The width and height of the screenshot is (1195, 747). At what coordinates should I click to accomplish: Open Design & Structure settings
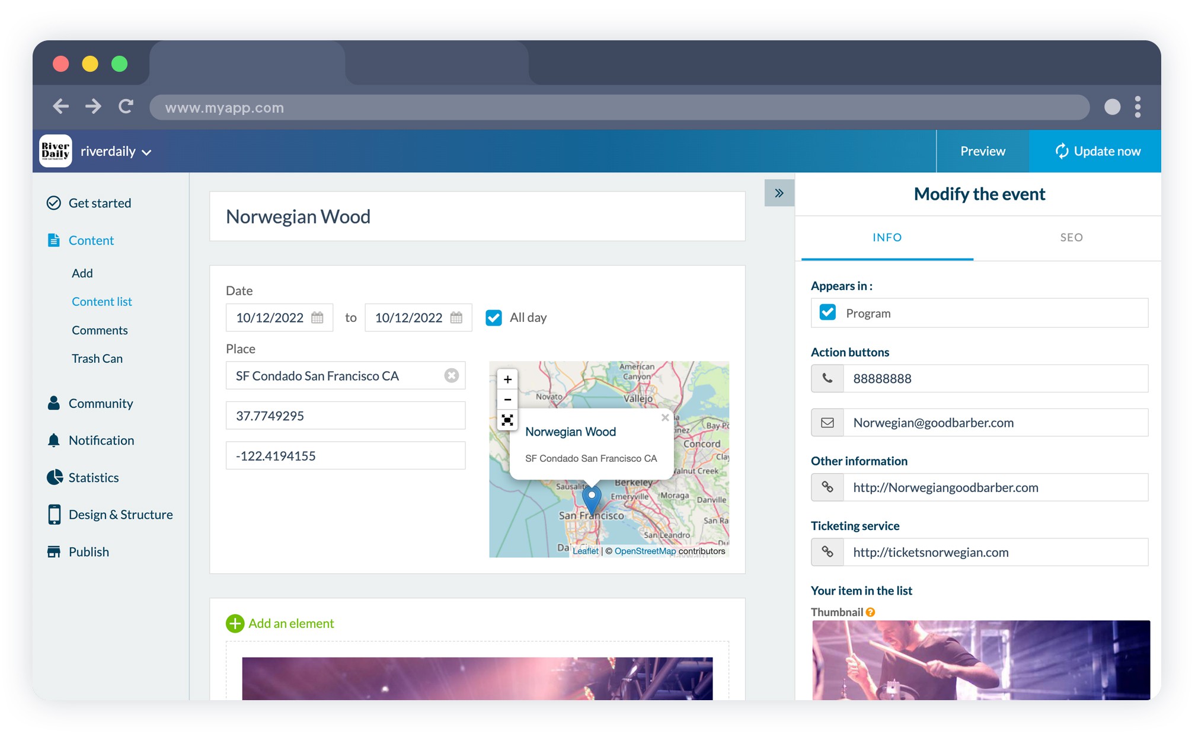click(120, 514)
